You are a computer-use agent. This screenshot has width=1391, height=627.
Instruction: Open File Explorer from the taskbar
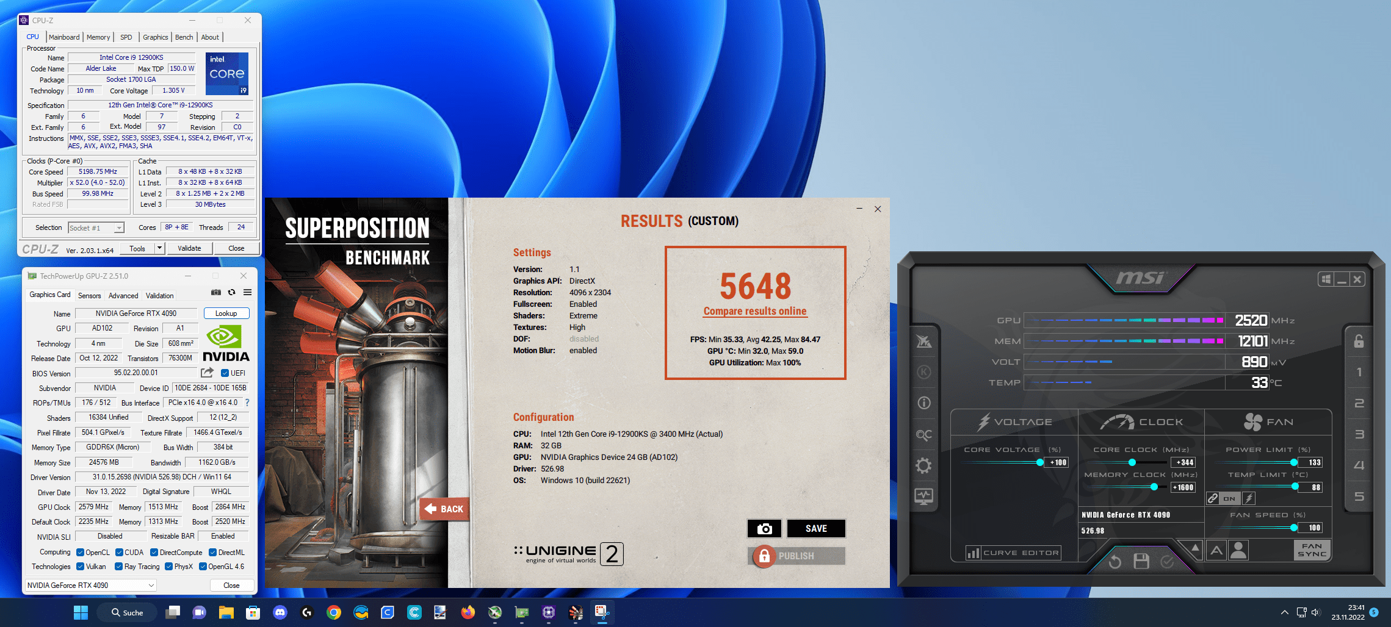(226, 612)
